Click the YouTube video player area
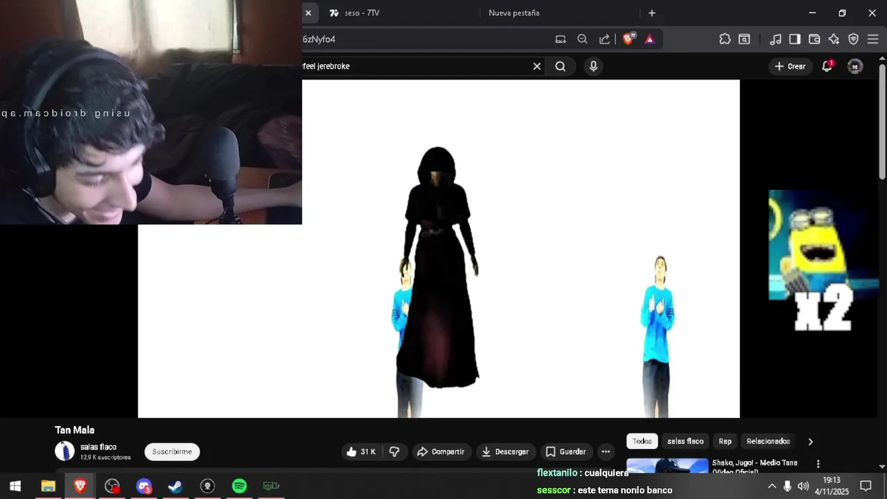The image size is (887, 499). [439, 249]
